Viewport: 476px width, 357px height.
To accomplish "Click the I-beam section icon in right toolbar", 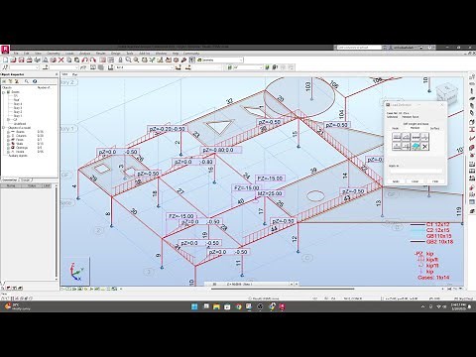I will point(472,130).
